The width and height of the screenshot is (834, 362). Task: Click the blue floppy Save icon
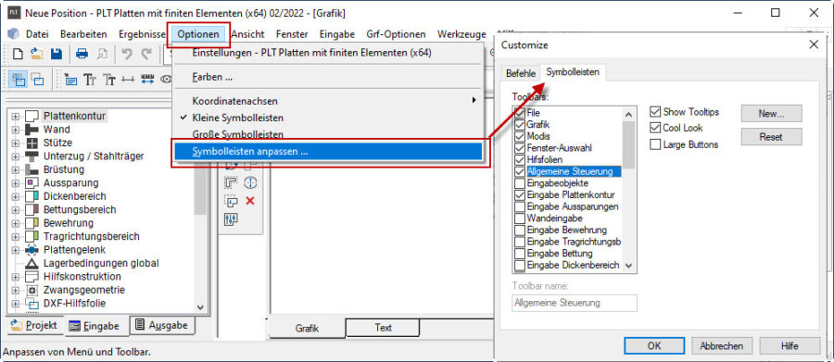pyautogui.click(x=56, y=54)
